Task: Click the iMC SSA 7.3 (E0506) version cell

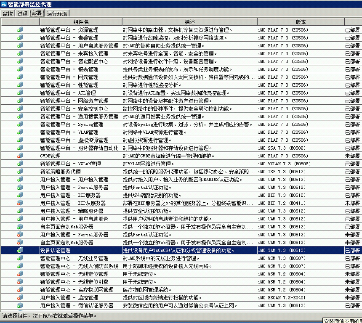Action: (282, 148)
